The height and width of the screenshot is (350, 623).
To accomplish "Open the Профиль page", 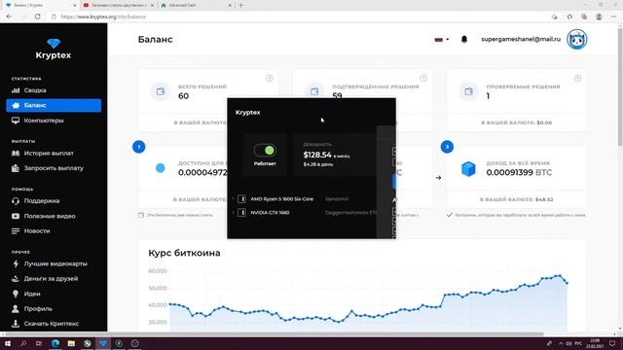I will click(38, 309).
